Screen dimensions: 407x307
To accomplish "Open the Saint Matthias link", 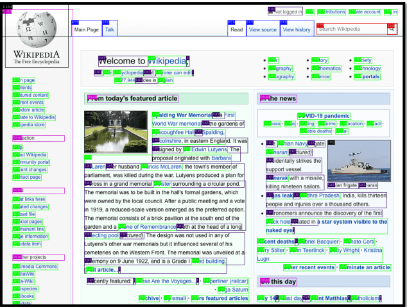I will coord(329,299).
